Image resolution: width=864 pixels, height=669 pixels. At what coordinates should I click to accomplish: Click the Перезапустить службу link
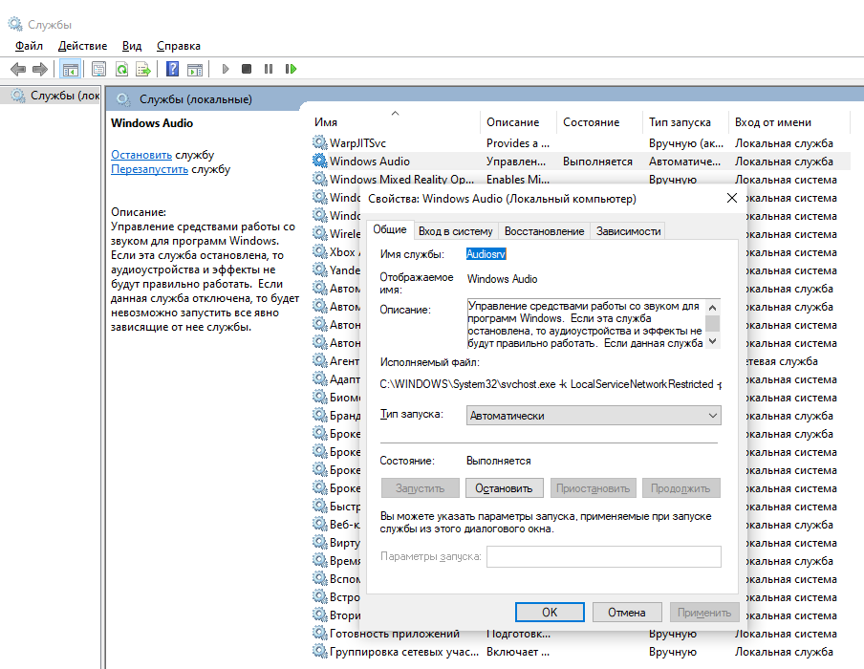150,169
